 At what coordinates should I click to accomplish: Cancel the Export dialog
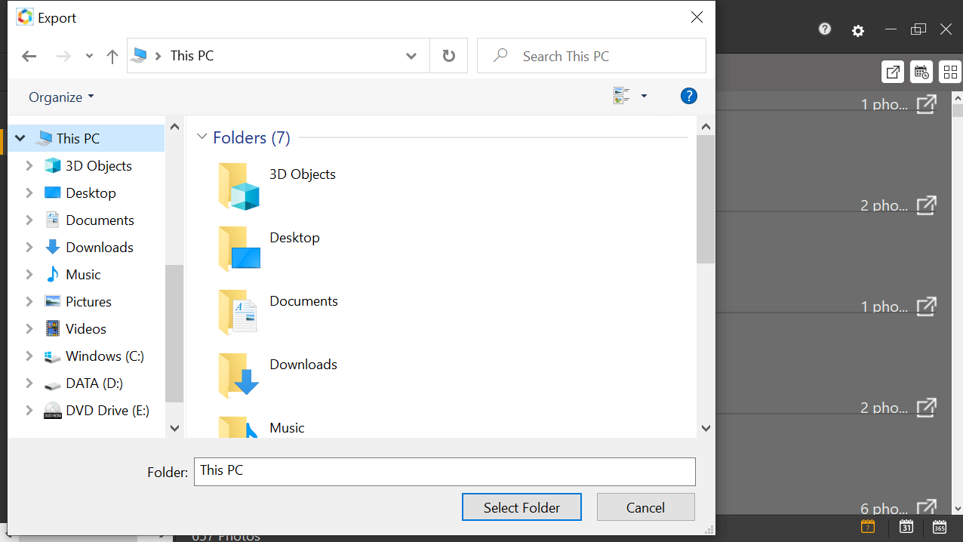coord(645,507)
